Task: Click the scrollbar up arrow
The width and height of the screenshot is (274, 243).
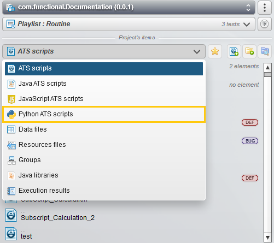Action: click(267, 68)
